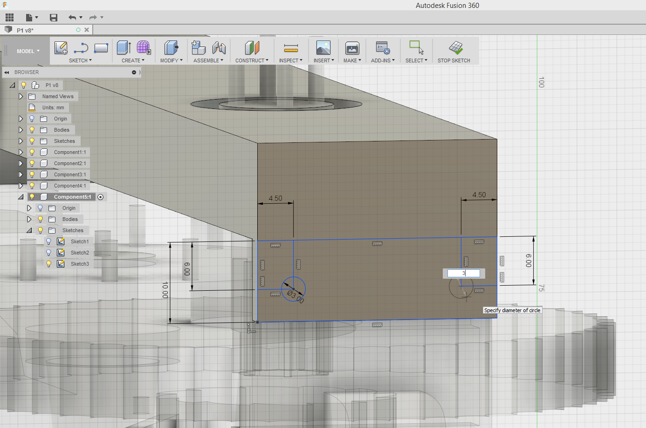Toggle visibility bulb of Component5:1
The width and height of the screenshot is (646, 428).
tap(32, 197)
